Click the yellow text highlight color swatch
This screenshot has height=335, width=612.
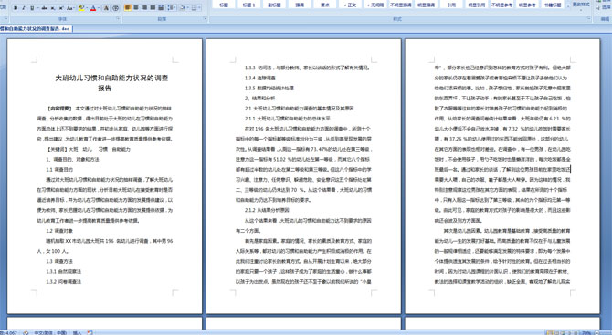(81, 8)
